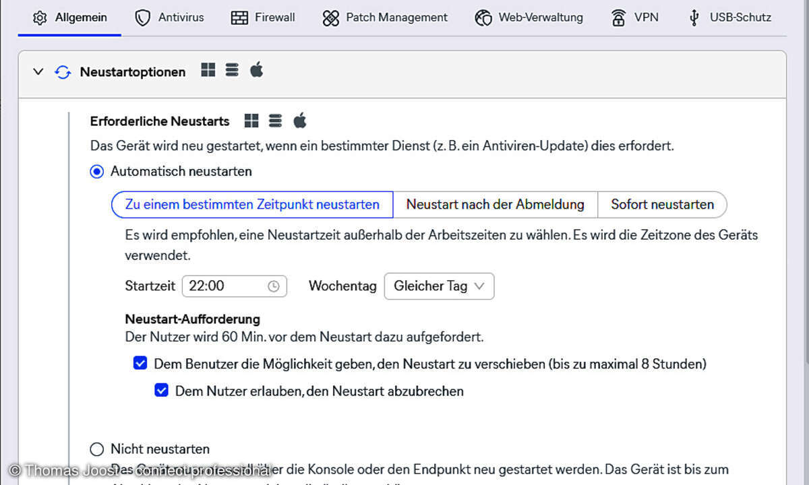Screen dimensions: 809x485
Task: Uncheck allowing the user to postpone the restart
Action: (140, 362)
